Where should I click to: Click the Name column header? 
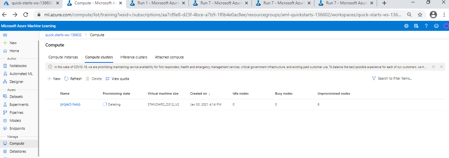(x=65, y=94)
